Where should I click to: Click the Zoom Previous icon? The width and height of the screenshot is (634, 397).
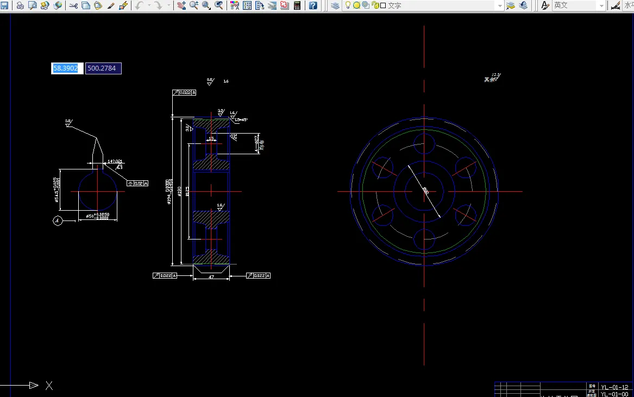[219, 5]
